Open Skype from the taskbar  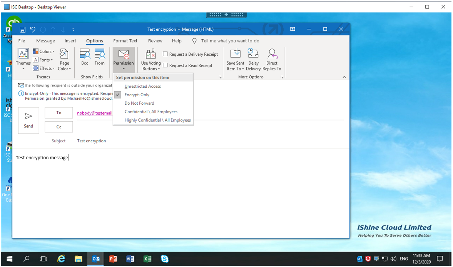[165, 259]
